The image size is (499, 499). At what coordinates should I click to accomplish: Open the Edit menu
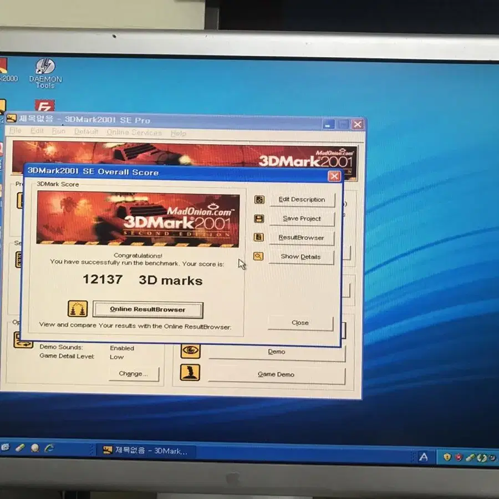(x=37, y=131)
